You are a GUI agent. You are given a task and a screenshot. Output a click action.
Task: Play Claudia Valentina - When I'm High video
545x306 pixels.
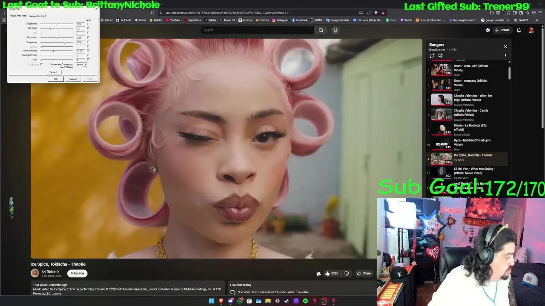tap(468, 99)
